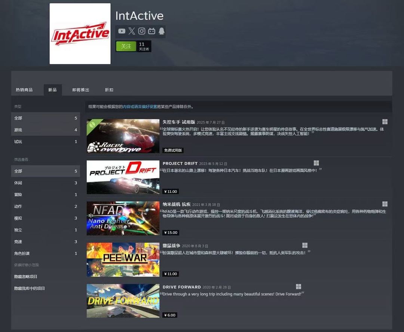The width and height of the screenshot is (404, 332).
Task: Open the 内容或语言偏好设置 link
Action: click(140, 107)
